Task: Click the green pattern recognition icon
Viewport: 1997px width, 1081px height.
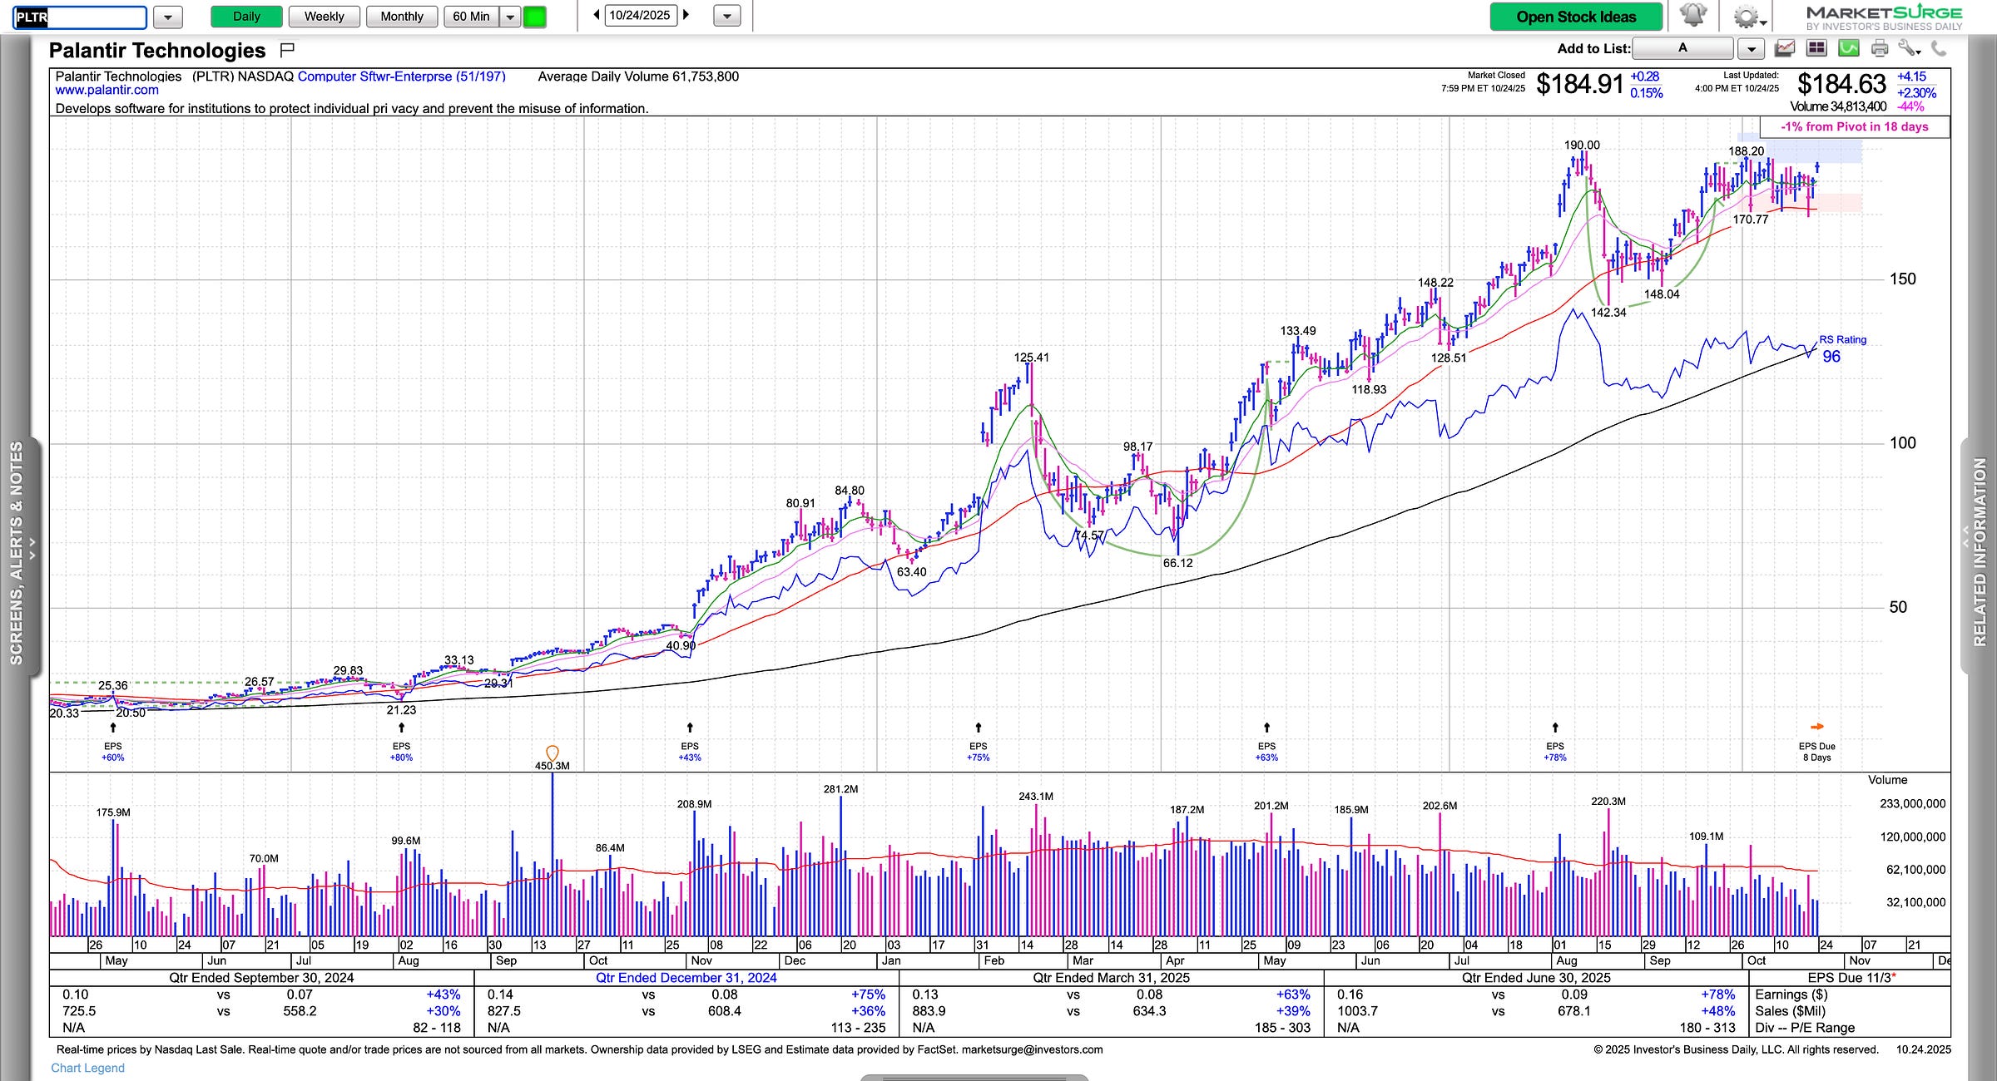Action: click(1848, 48)
